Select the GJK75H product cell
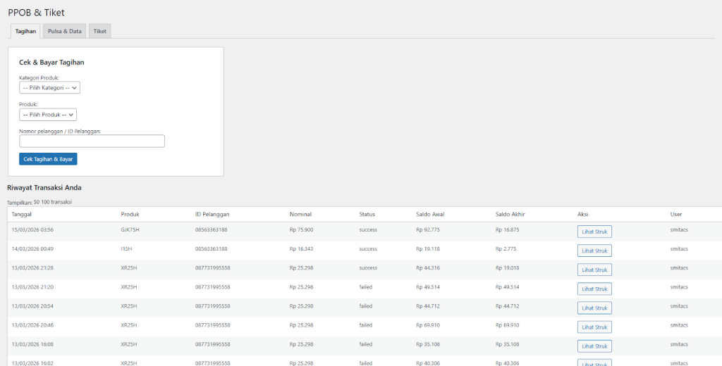Screen dimensions: 722x366 [130, 229]
